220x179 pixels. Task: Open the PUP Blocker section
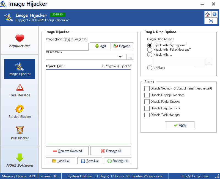(19, 130)
